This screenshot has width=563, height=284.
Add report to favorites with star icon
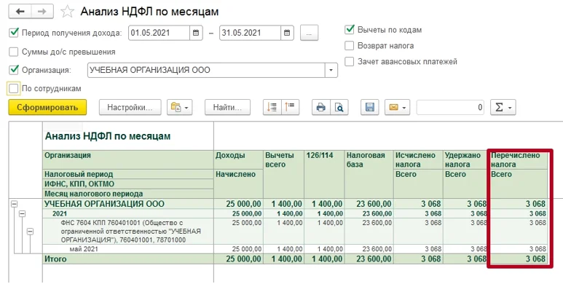pos(67,12)
